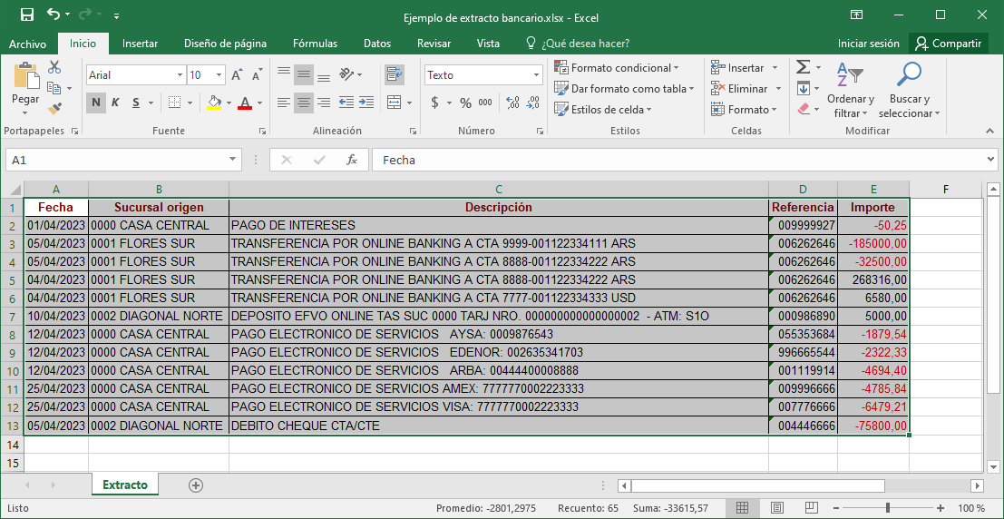Apply yellow fill color bucket

[214, 103]
